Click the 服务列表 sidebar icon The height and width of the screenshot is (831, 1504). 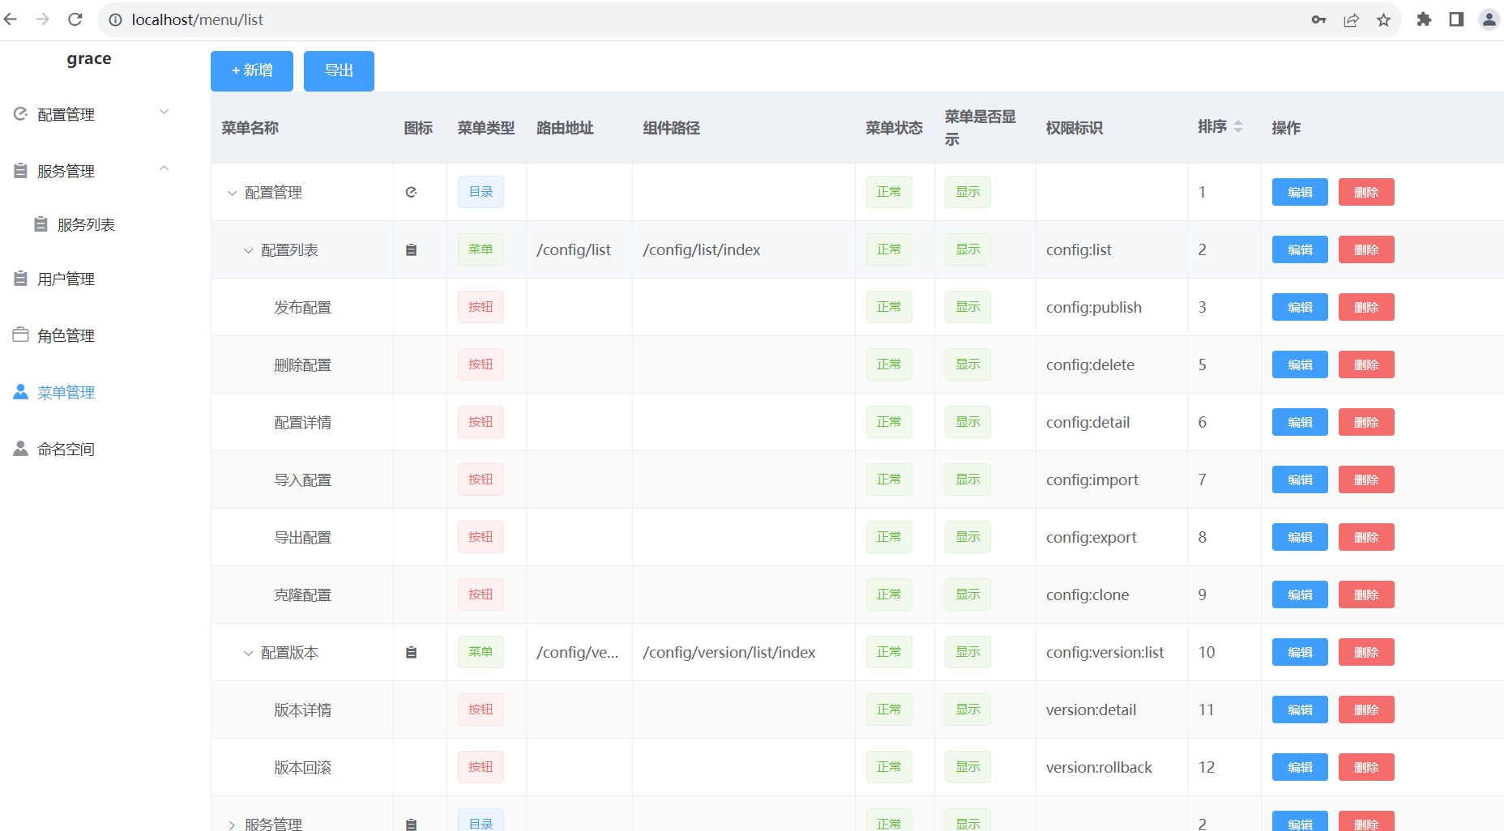point(41,224)
